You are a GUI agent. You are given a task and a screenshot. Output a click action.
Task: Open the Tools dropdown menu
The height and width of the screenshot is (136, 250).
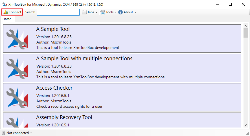tap(109, 12)
